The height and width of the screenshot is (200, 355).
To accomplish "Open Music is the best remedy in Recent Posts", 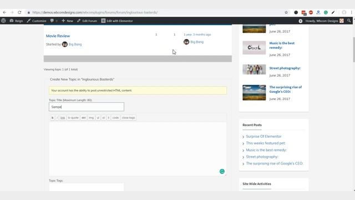I will point(266,150).
